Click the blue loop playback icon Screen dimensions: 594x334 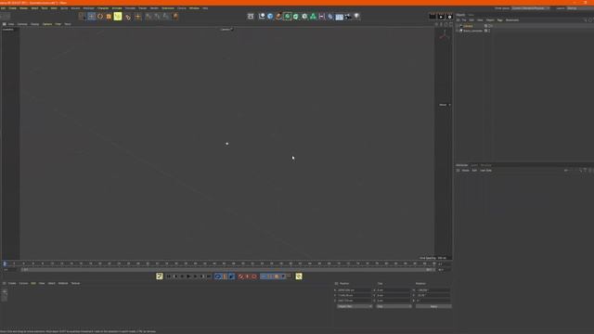click(x=218, y=276)
